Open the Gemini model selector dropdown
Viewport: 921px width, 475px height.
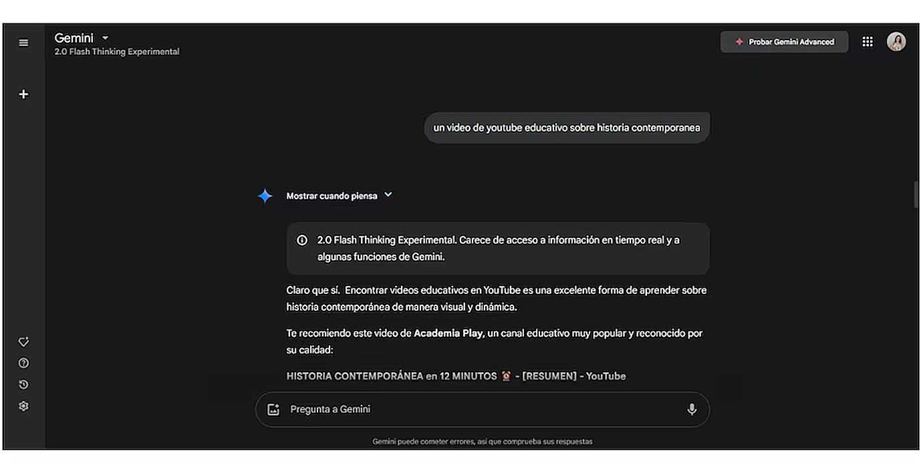[82, 38]
